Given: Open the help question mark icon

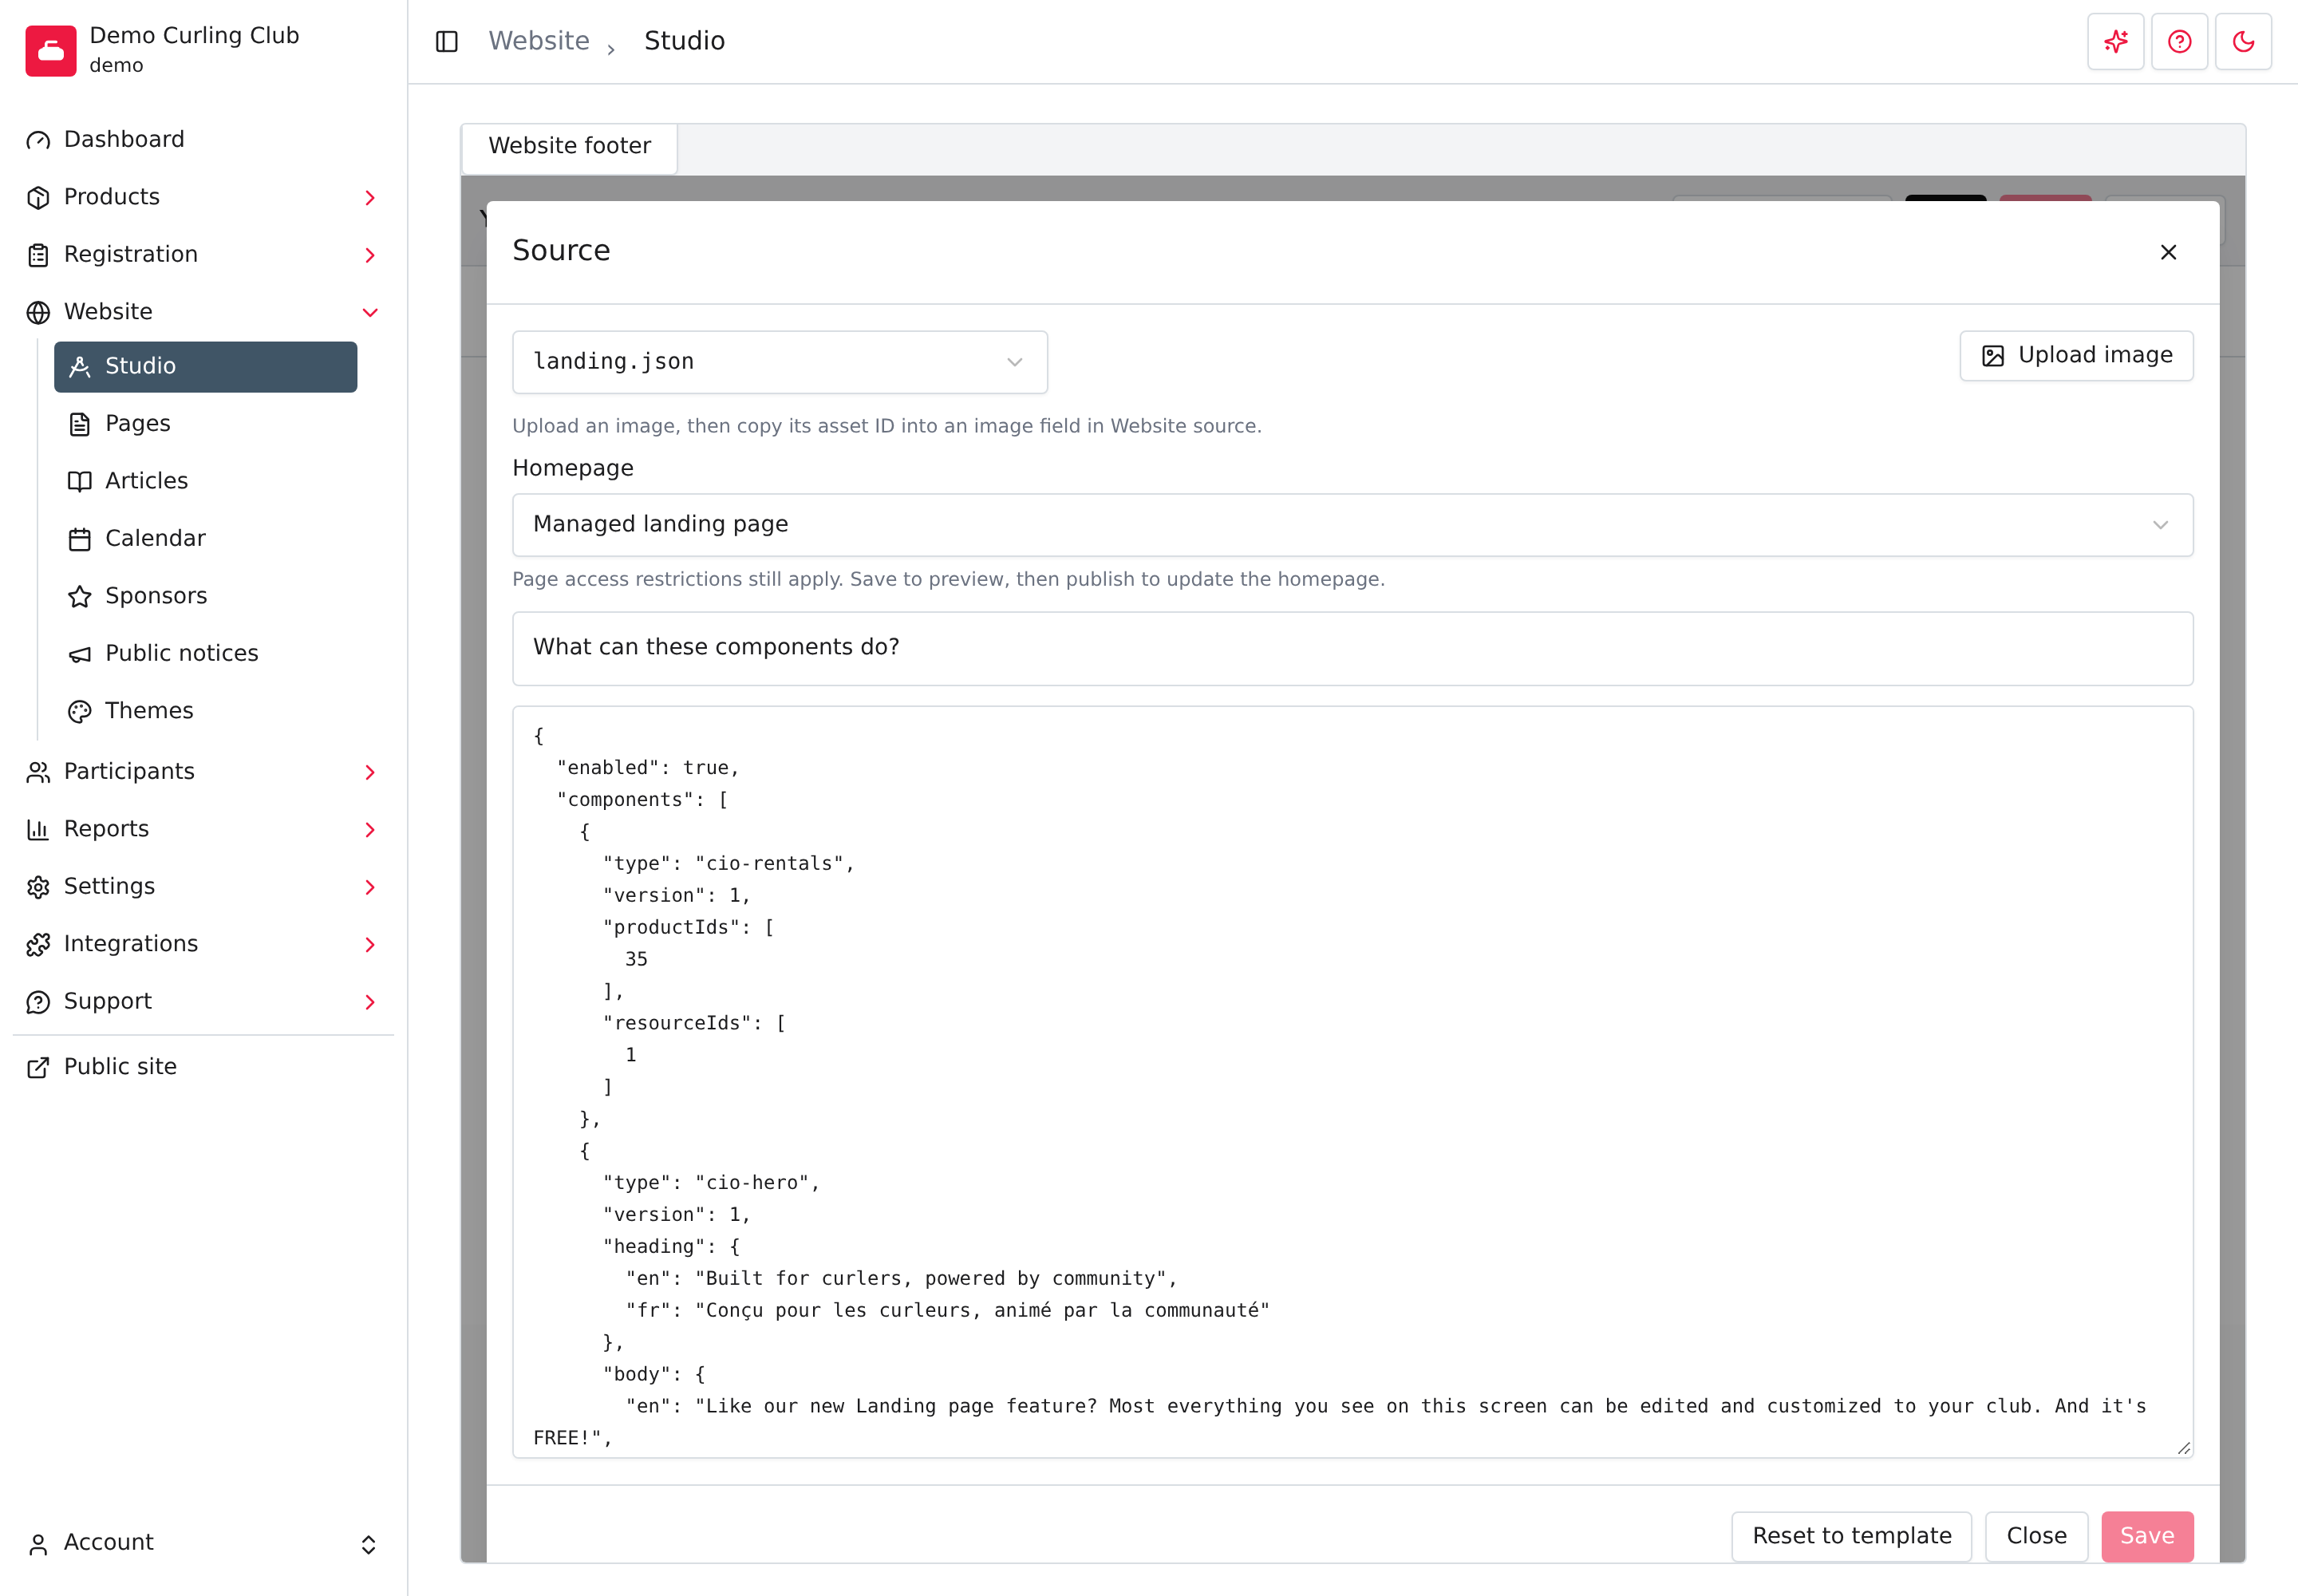Looking at the screenshot, I should [2179, 41].
